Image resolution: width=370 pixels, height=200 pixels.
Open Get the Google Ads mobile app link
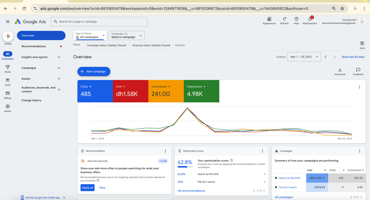(x=43, y=197)
